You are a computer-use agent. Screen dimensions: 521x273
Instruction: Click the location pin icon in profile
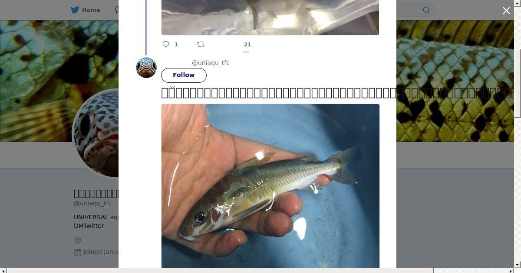78,240
